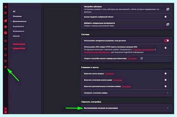Click the Справка Opera link
The width and height of the screenshot is (177, 117).
click(x=19, y=48)
